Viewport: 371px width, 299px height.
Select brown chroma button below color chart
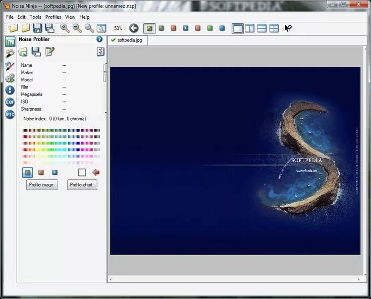click(x=41, y=172)
